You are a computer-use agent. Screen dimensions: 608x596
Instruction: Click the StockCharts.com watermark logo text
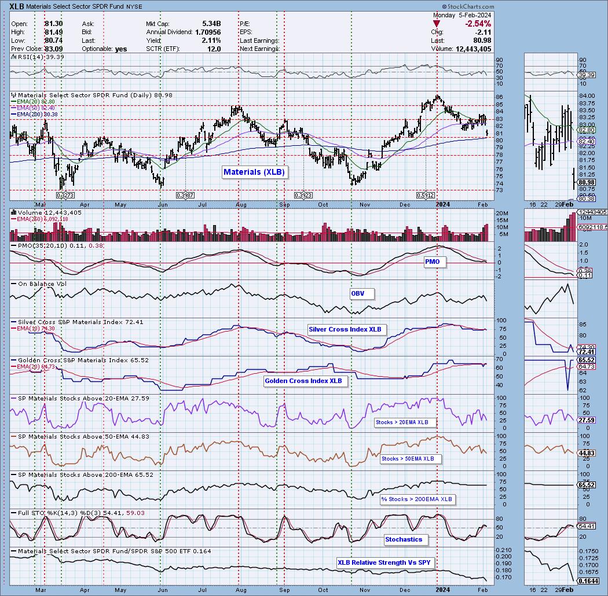468,6
